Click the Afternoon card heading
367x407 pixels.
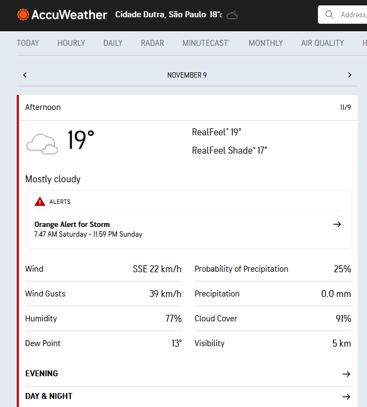point(43,107)
